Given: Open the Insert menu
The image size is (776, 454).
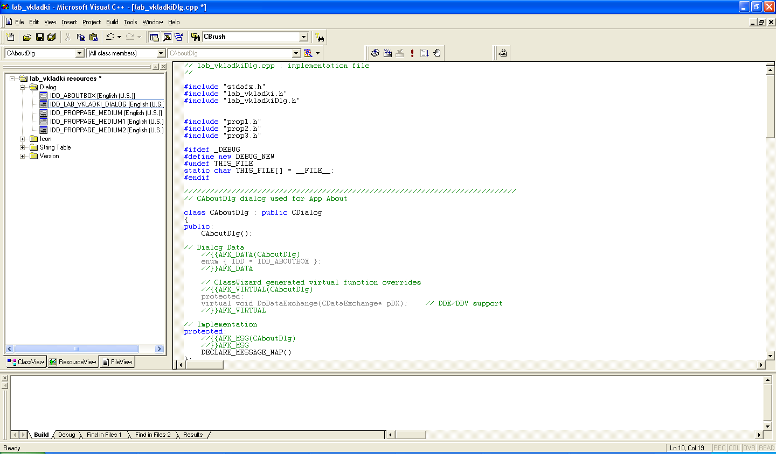Looking at the screenshot, I should coord(69,22).
